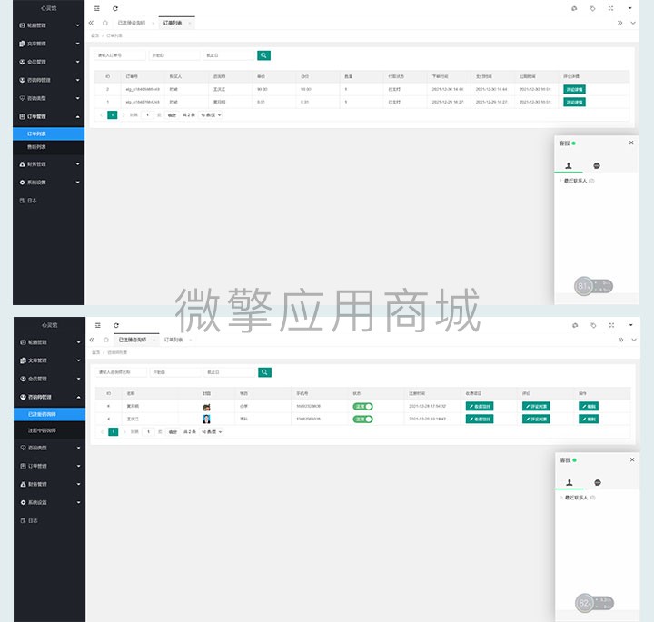Click edit button for counselor registered 2021-12-28
The width and height of the screenshot is (654, 622).
pos(589,407)
